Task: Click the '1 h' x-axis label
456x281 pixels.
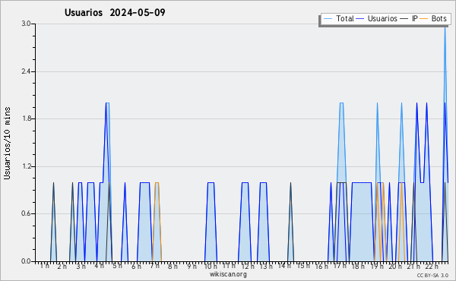Action: [45, 266]
